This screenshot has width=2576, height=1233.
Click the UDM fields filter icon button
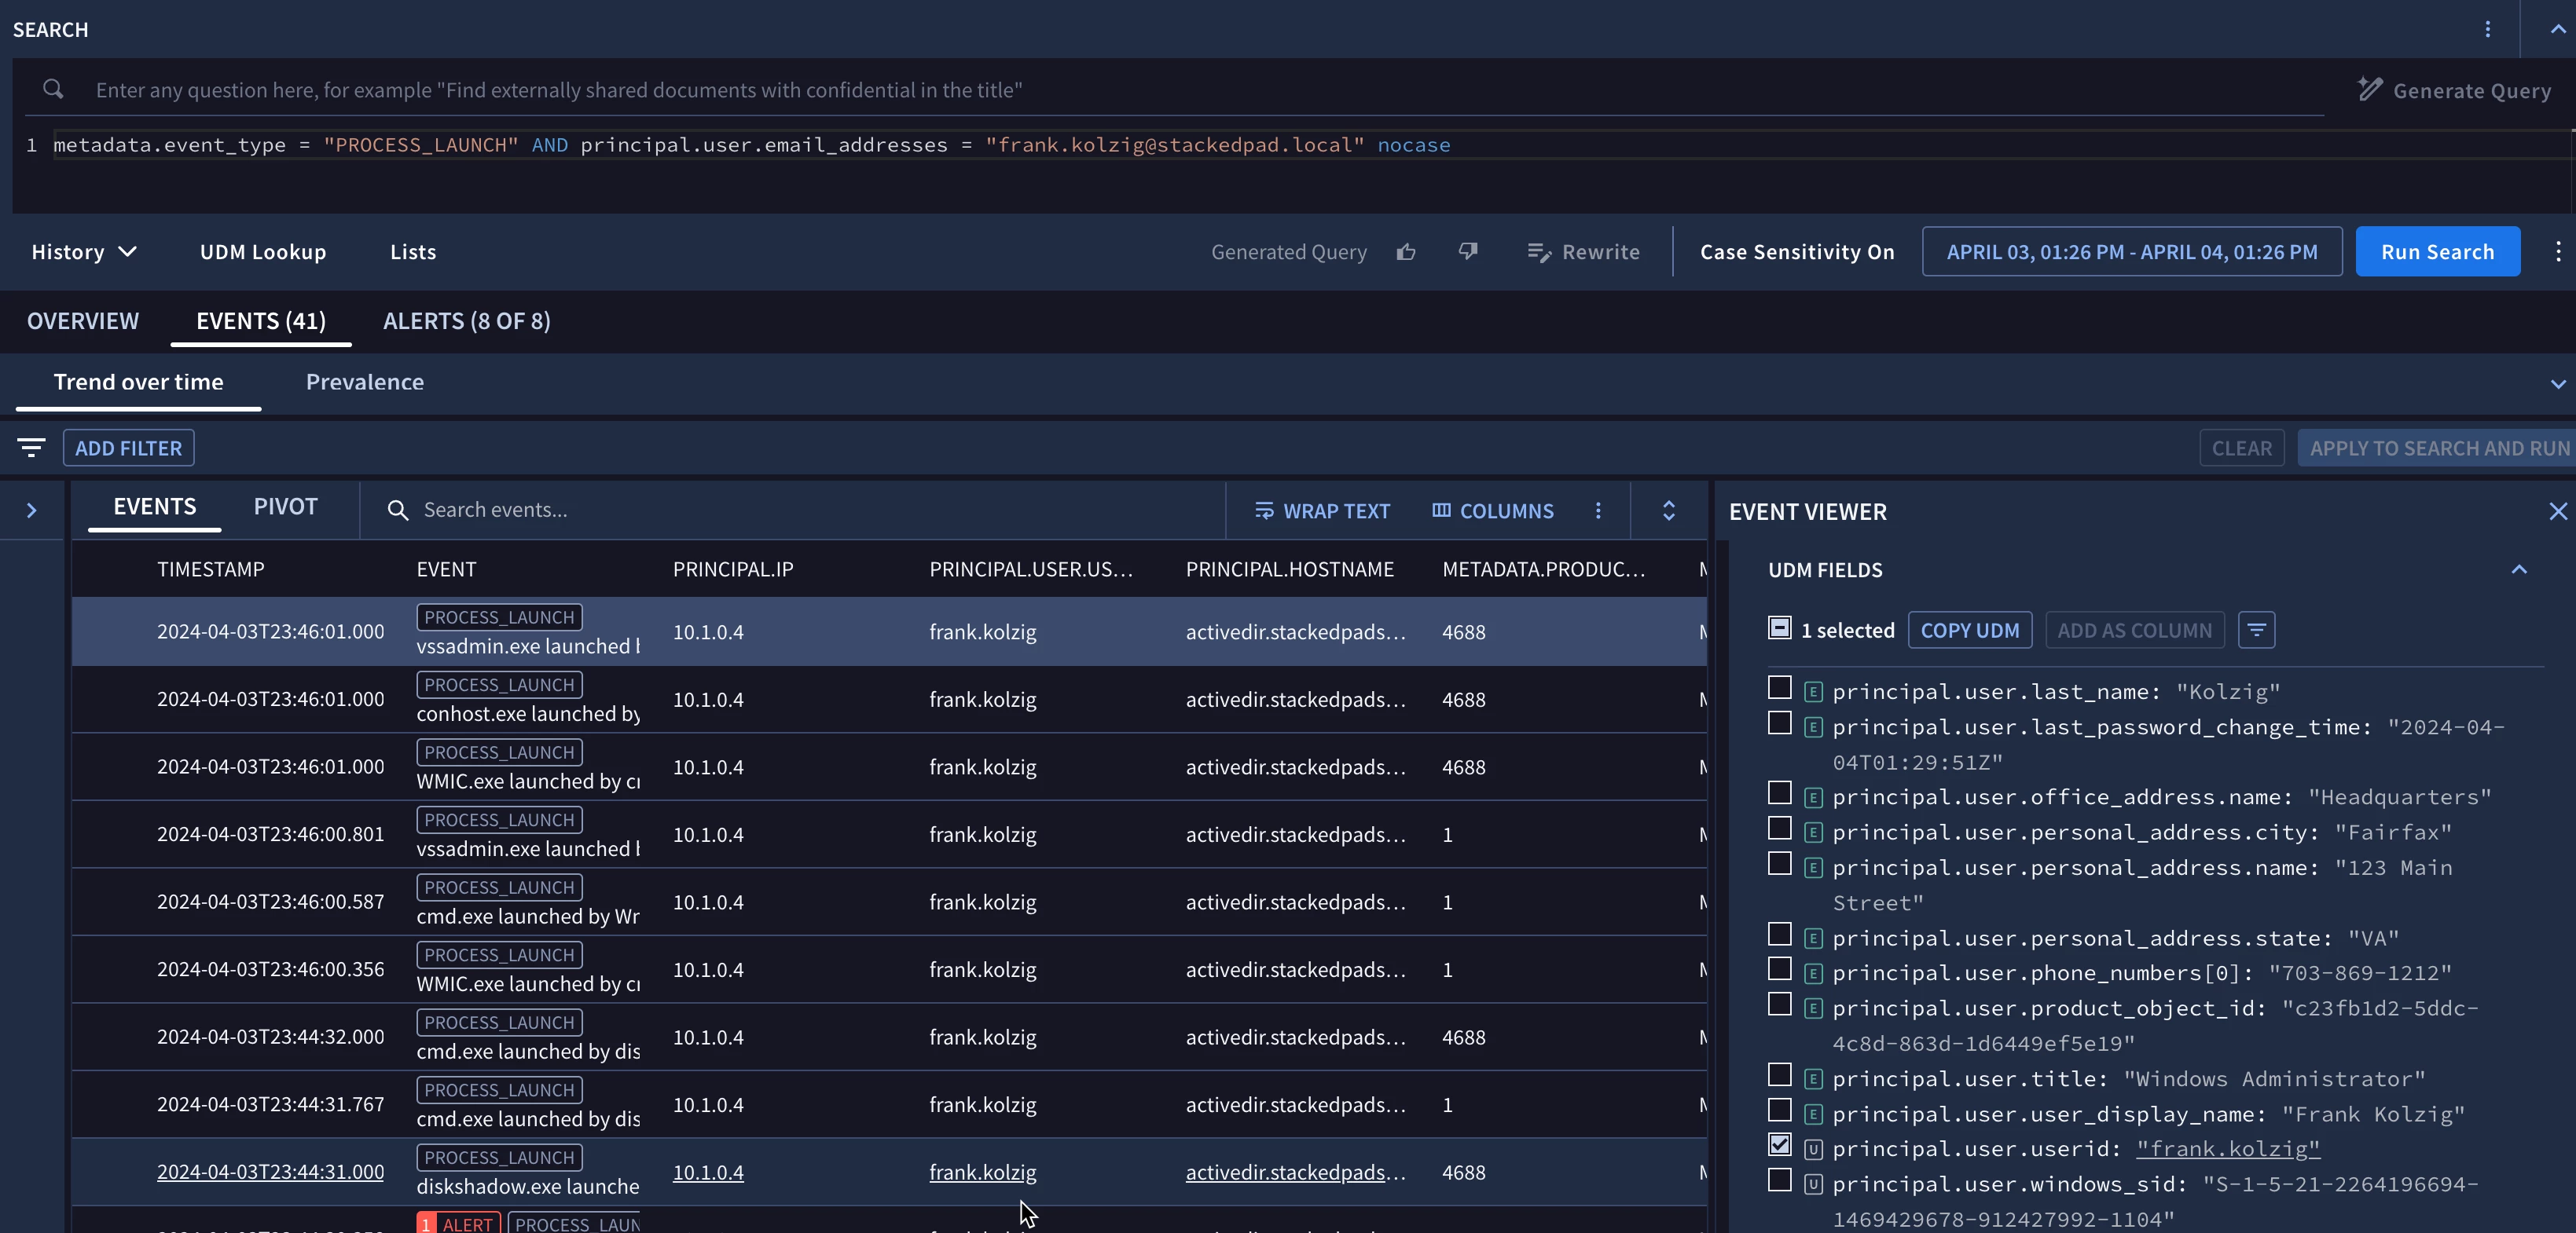click(2256, 631)
